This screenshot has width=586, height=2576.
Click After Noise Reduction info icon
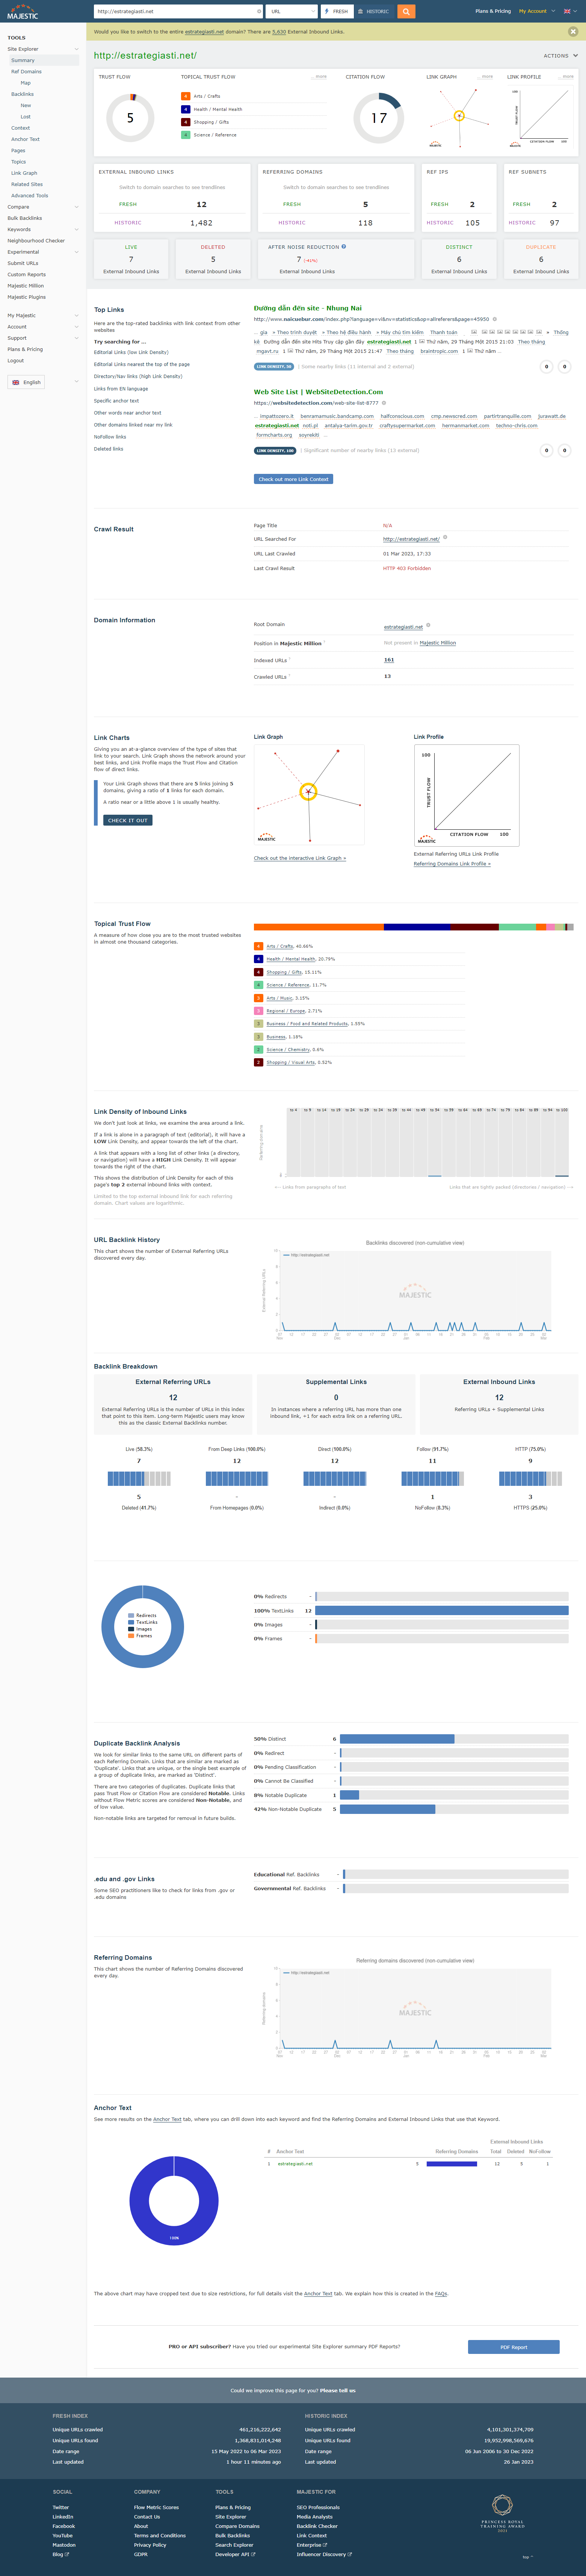(344, 246)
